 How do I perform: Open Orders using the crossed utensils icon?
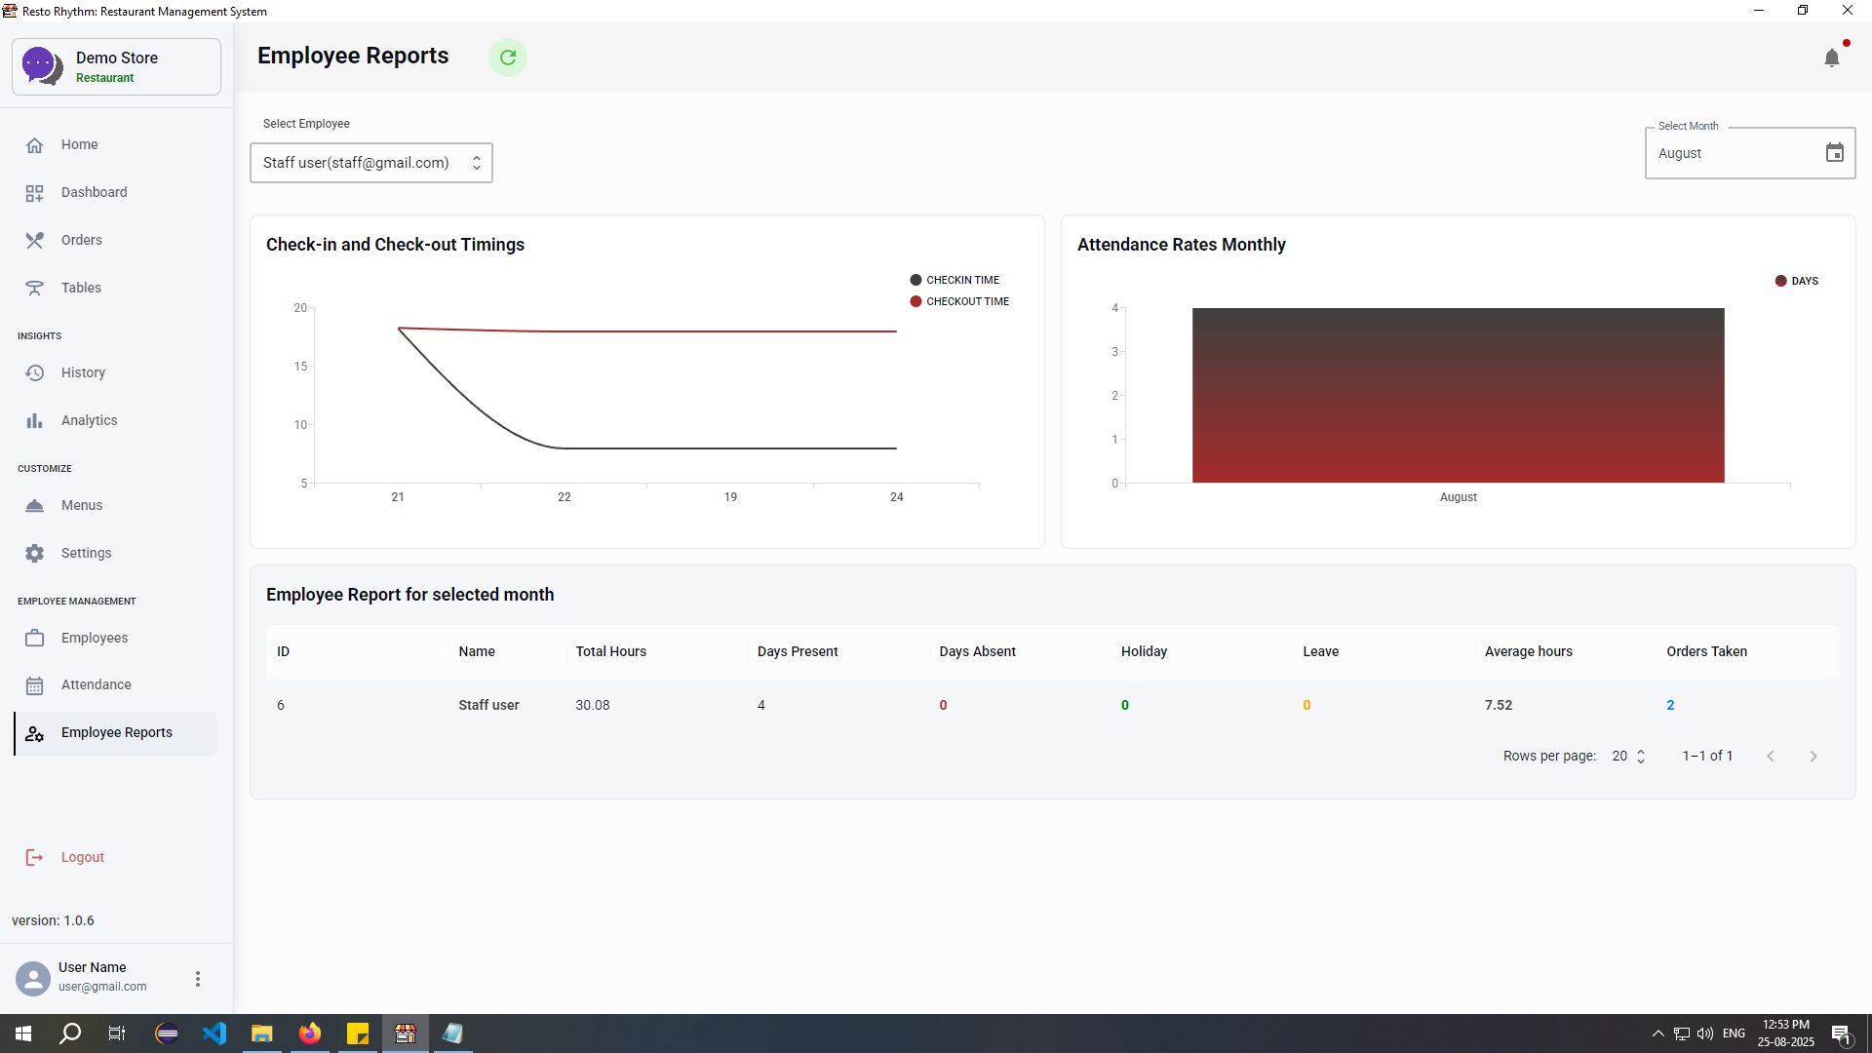coord(35,240)
